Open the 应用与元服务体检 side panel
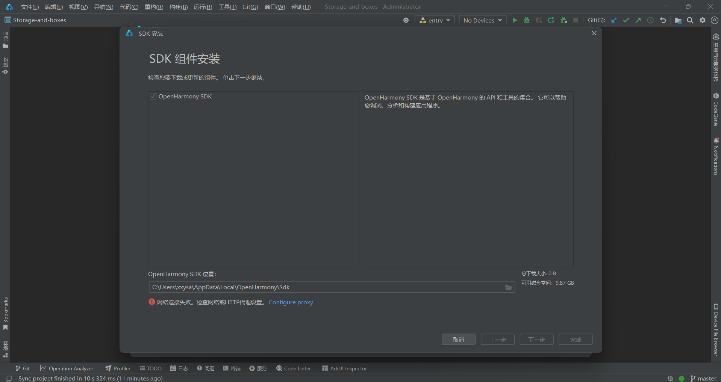721x382 pixels. click(716, 57)
